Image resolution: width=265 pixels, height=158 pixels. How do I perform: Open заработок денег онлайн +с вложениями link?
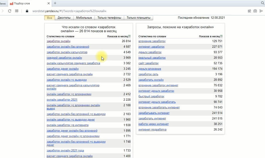point(73,136)
